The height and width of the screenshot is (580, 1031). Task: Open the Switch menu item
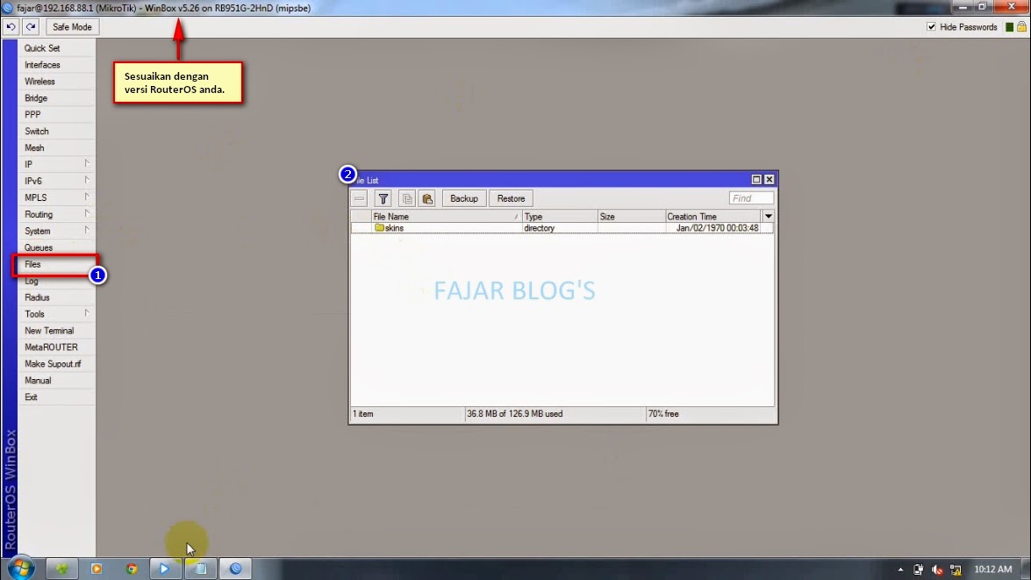37,132
